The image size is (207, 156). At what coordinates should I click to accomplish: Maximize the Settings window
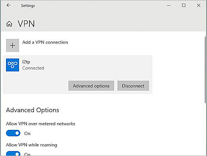pos(184,5)
